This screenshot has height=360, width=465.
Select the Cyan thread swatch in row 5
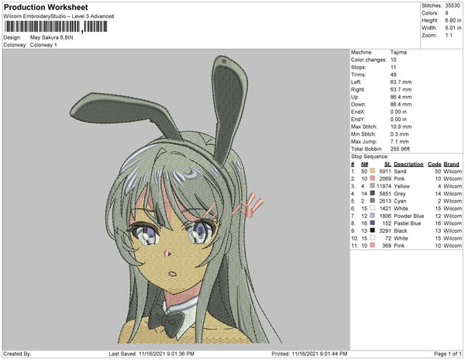(373, 201)
